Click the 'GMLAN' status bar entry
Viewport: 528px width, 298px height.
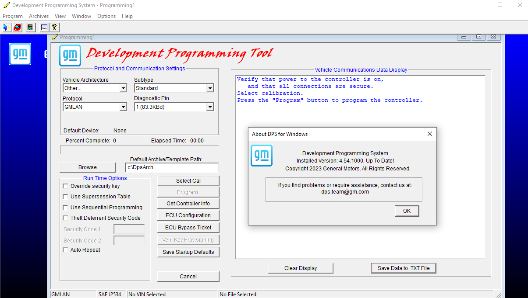[73, 295]
